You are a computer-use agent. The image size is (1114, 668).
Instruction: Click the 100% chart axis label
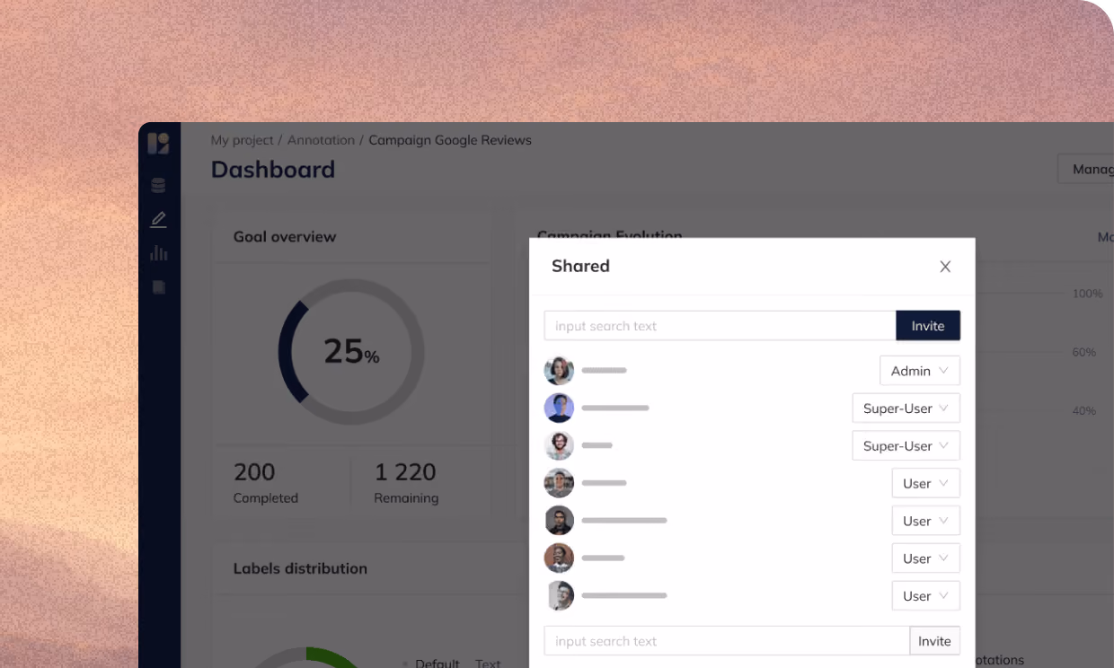point(1087,294)
